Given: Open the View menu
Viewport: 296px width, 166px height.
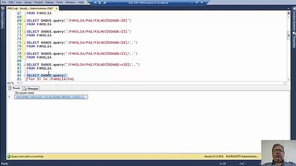Looking at the screenshot, I should [18, 2].
